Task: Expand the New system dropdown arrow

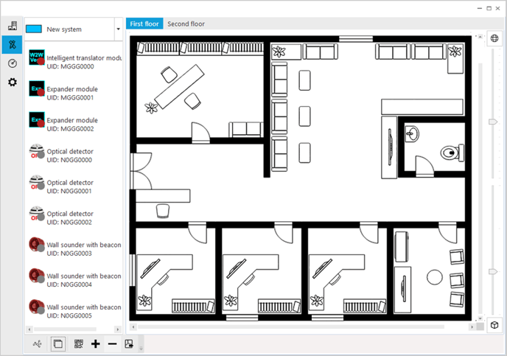Action: point(118,29)
